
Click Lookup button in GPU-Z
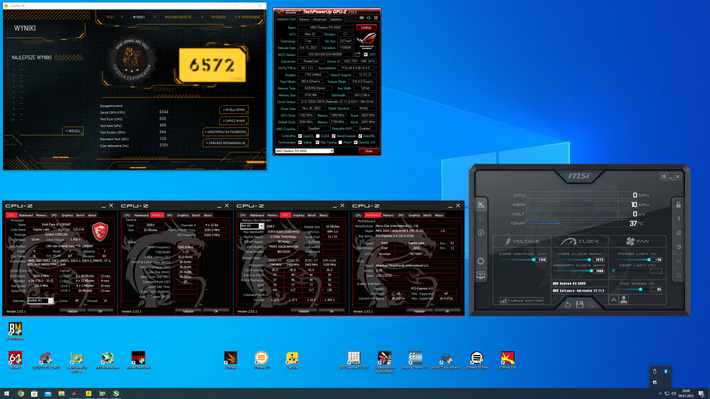[x=366, y=27]
